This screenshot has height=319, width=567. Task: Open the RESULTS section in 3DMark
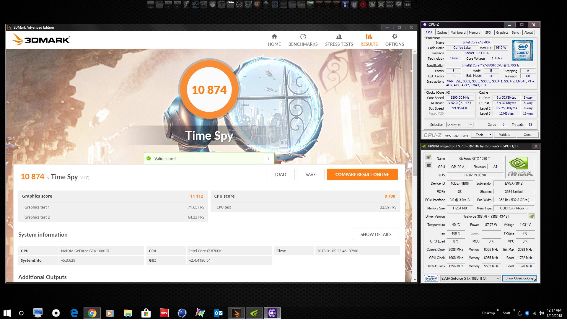[369, 40]
